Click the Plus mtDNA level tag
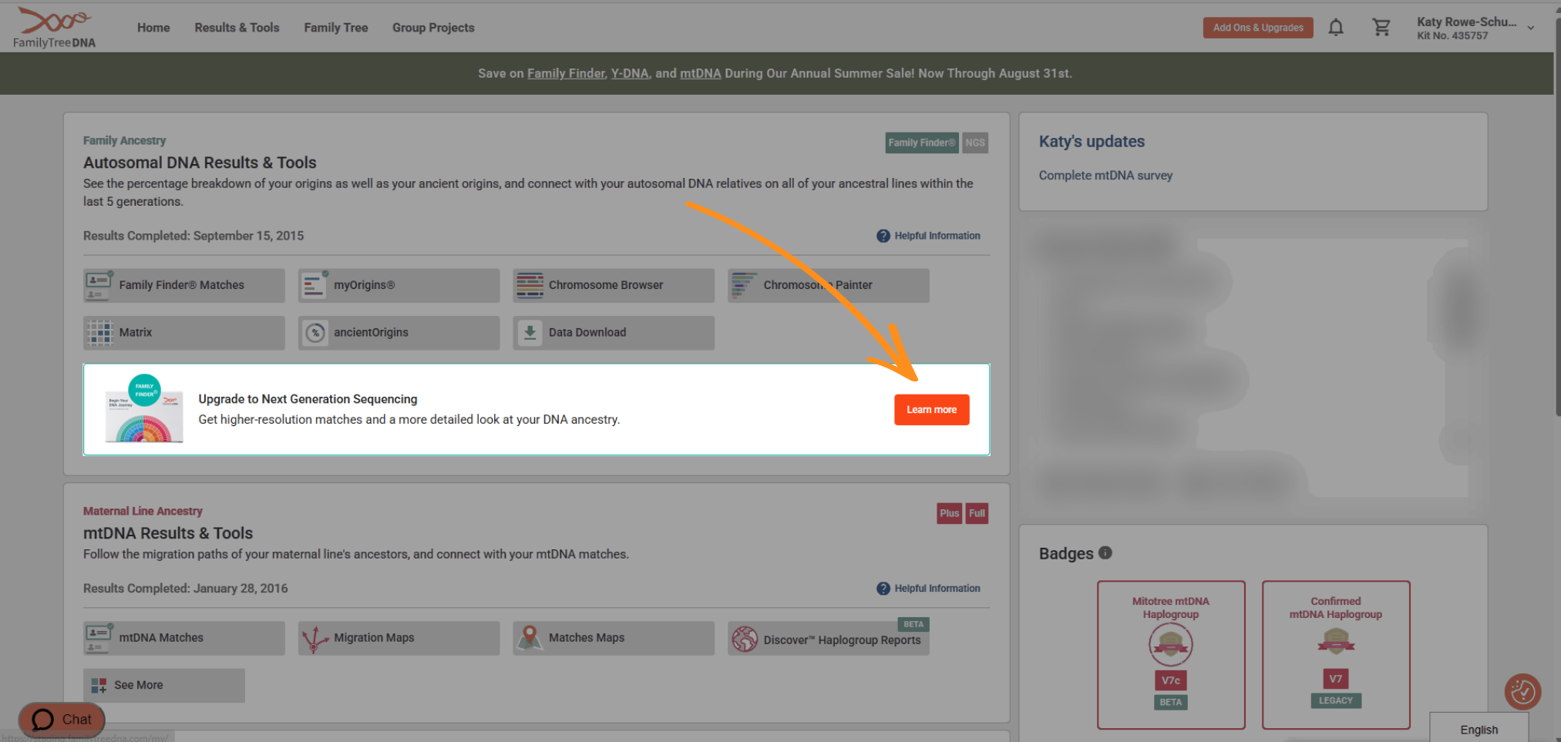This screenshot has width=1561, height=742. (x=950, y=514)
